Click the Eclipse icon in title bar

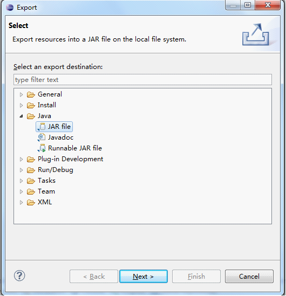coord(10,8)
